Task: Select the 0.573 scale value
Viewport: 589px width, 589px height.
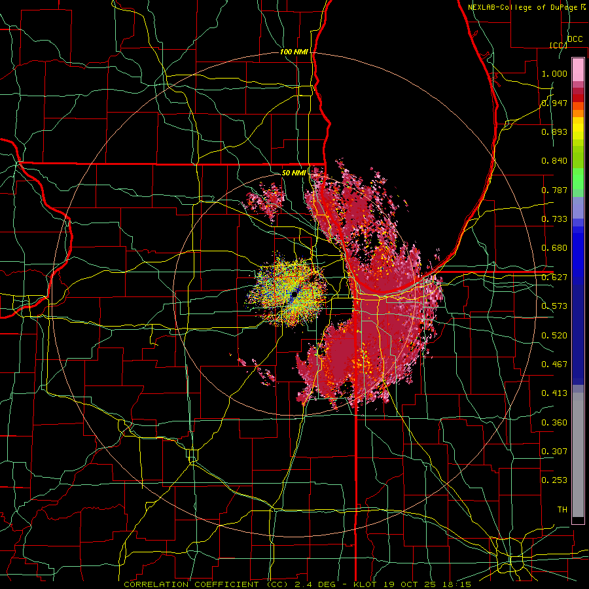Action: (554, 306)
